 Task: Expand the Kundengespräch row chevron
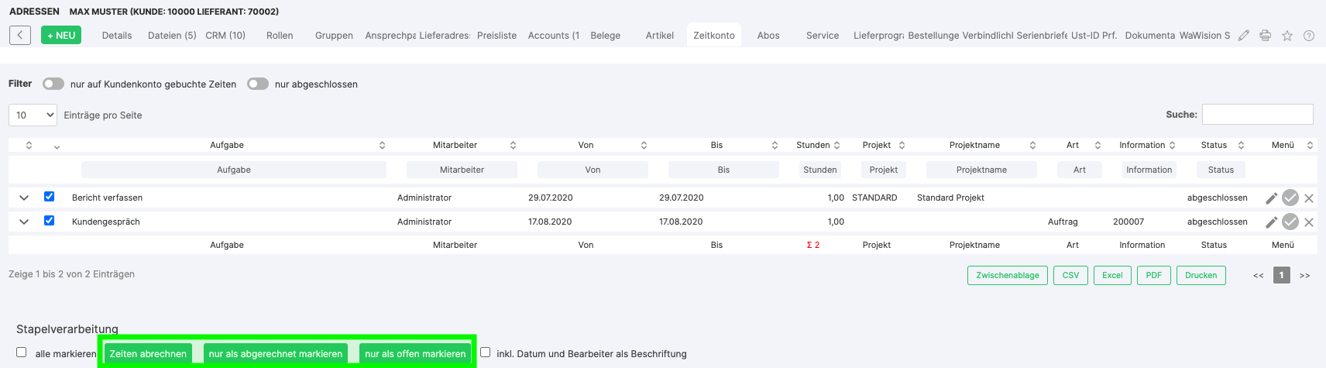coord(24,222)
